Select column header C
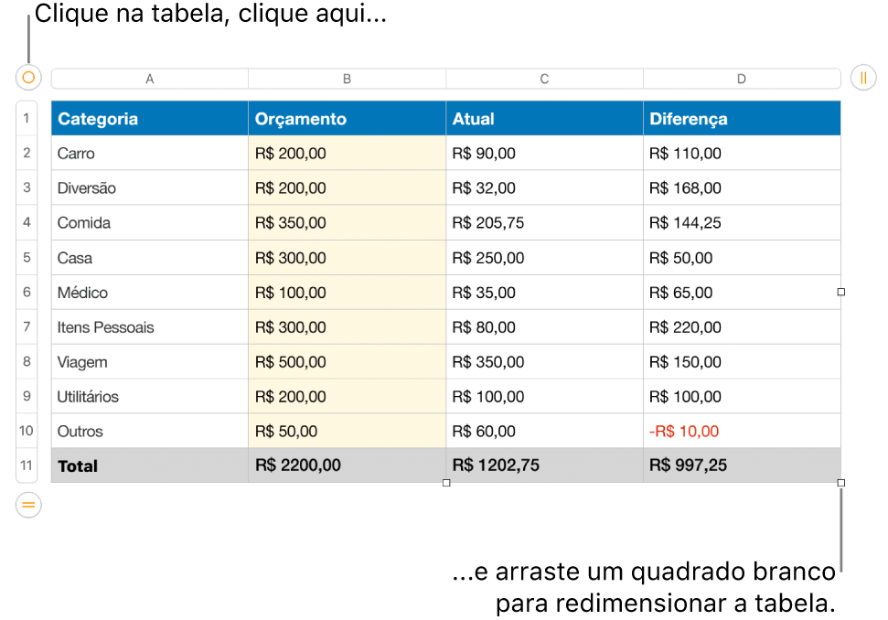Viewport: 888px width, 620px height. [x=544, y=79]
